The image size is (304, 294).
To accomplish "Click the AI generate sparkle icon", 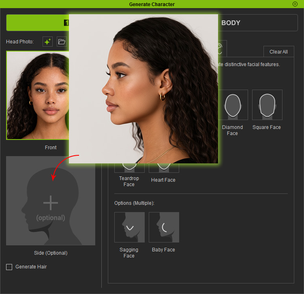I will click(47, 42).
